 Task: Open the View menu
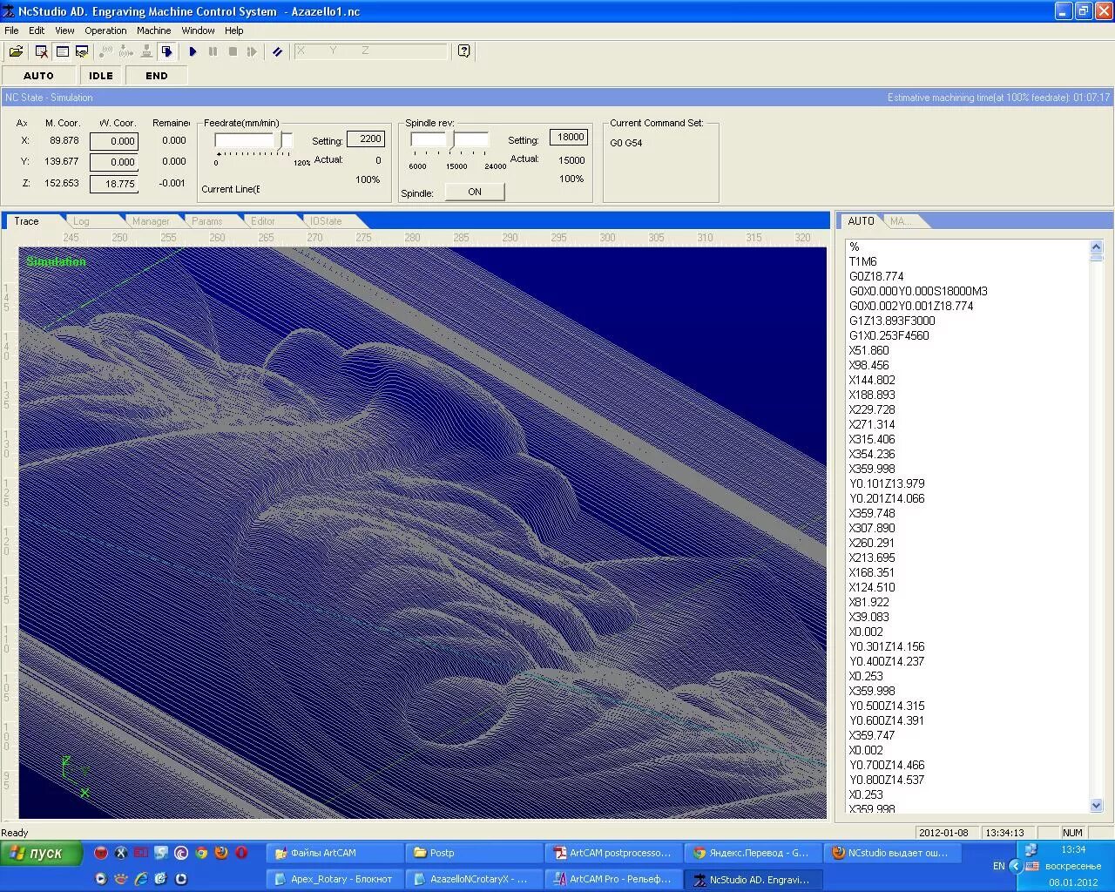pos(64,30)
